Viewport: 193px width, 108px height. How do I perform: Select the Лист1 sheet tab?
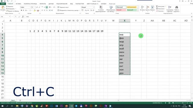(x=13, y=100)
